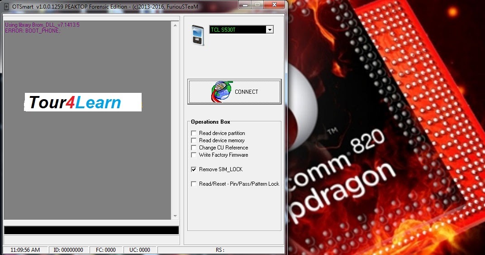This screenshot has height=255, width=485.
Task: Click the black progress bar
Action: 91,230
